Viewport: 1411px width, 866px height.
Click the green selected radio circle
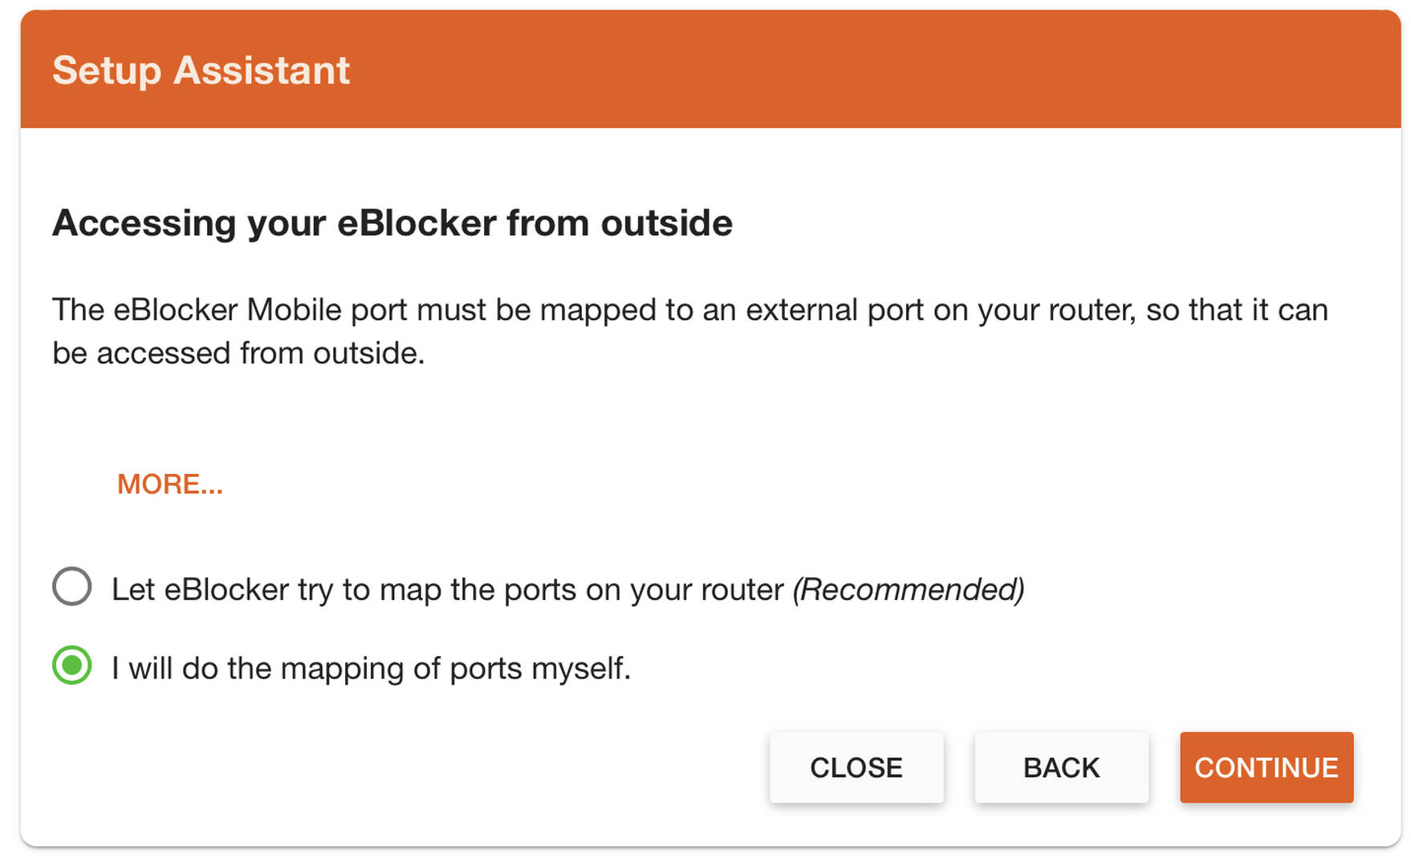pyautogui.click(x=72, y=666)
